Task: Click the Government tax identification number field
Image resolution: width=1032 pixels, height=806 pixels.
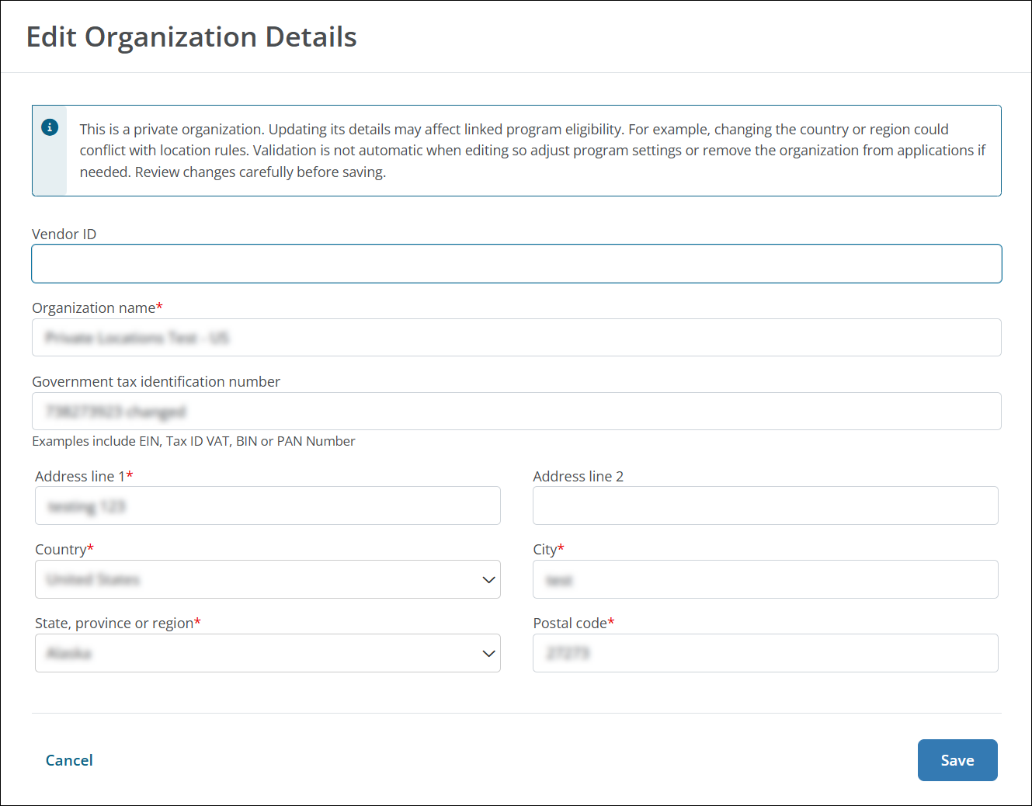Action: coord(516,411)
